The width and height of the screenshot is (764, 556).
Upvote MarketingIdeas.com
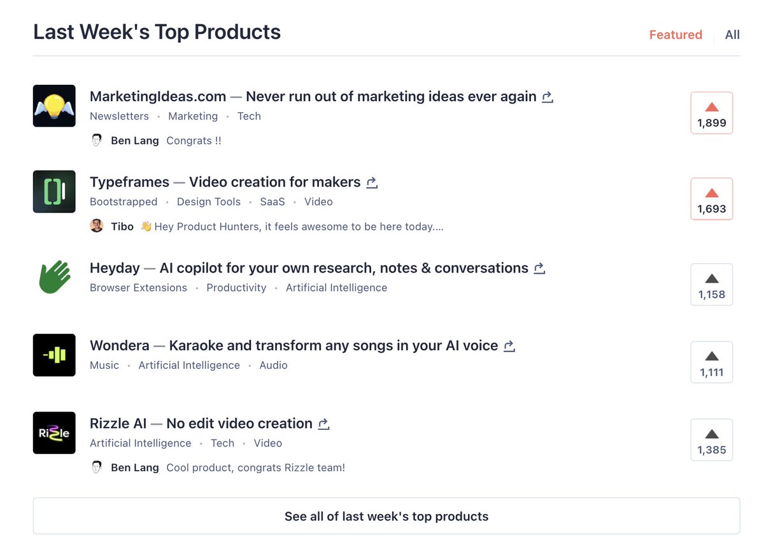[711, 112]
